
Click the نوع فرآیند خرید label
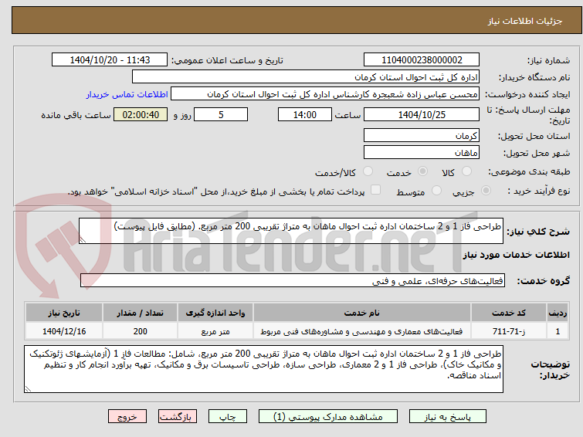[x=539, y=191]
